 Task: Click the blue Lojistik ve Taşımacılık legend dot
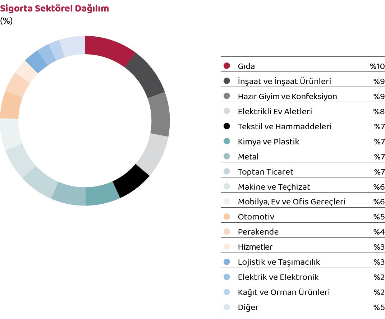(226, 262)
